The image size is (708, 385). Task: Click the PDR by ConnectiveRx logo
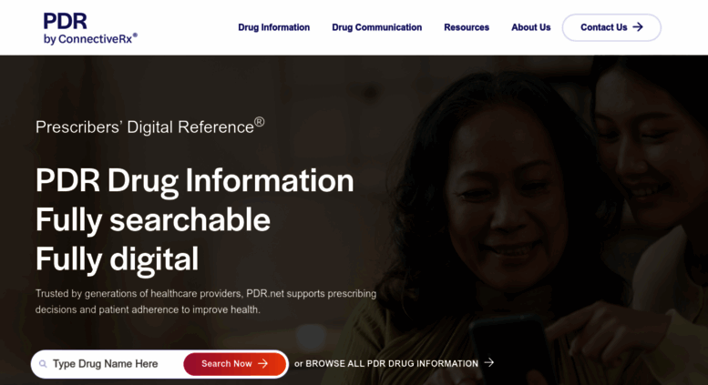pos(90,28)
